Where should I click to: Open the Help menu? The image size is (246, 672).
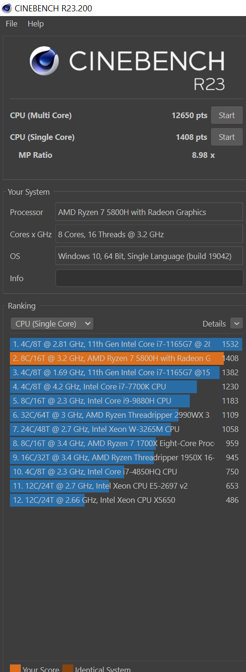click(x=35, y=24)
